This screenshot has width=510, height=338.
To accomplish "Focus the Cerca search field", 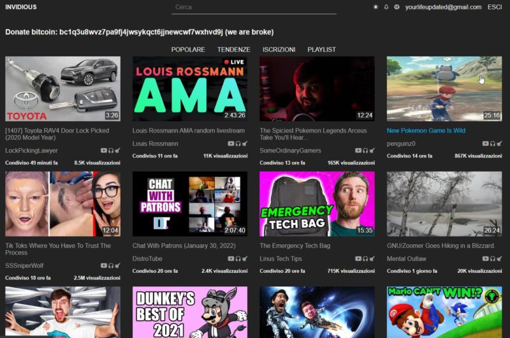I will [254, 8].
